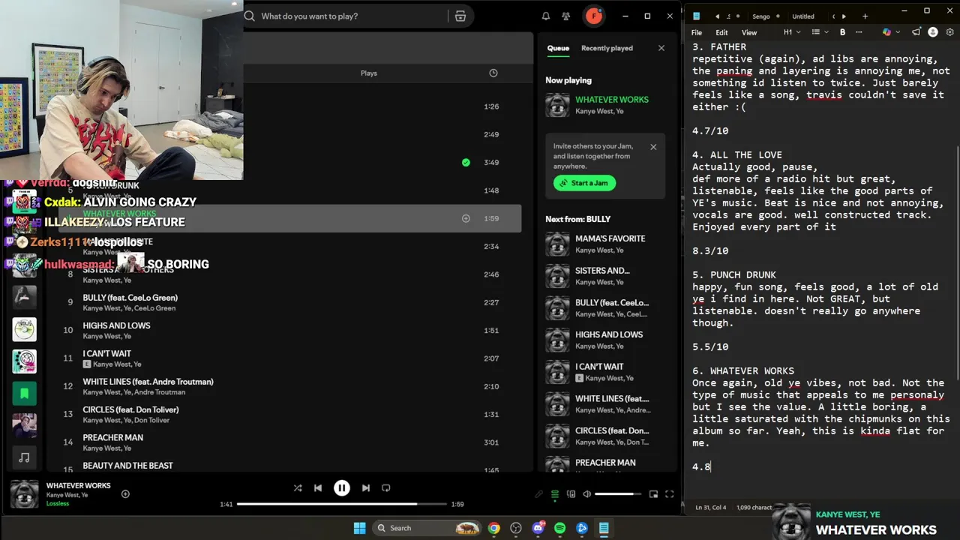Add a new Notepad tab
960x540 pixels.
coord(865,16)
